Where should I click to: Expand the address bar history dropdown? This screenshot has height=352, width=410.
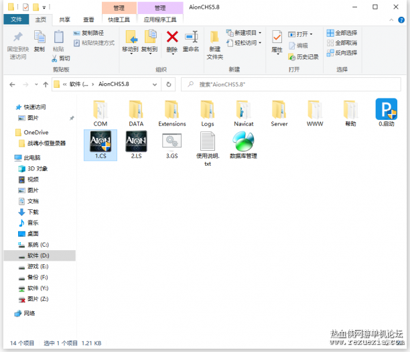coord(155,84)
